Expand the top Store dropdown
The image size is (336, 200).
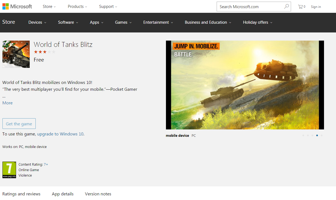[x=49, y=7]
